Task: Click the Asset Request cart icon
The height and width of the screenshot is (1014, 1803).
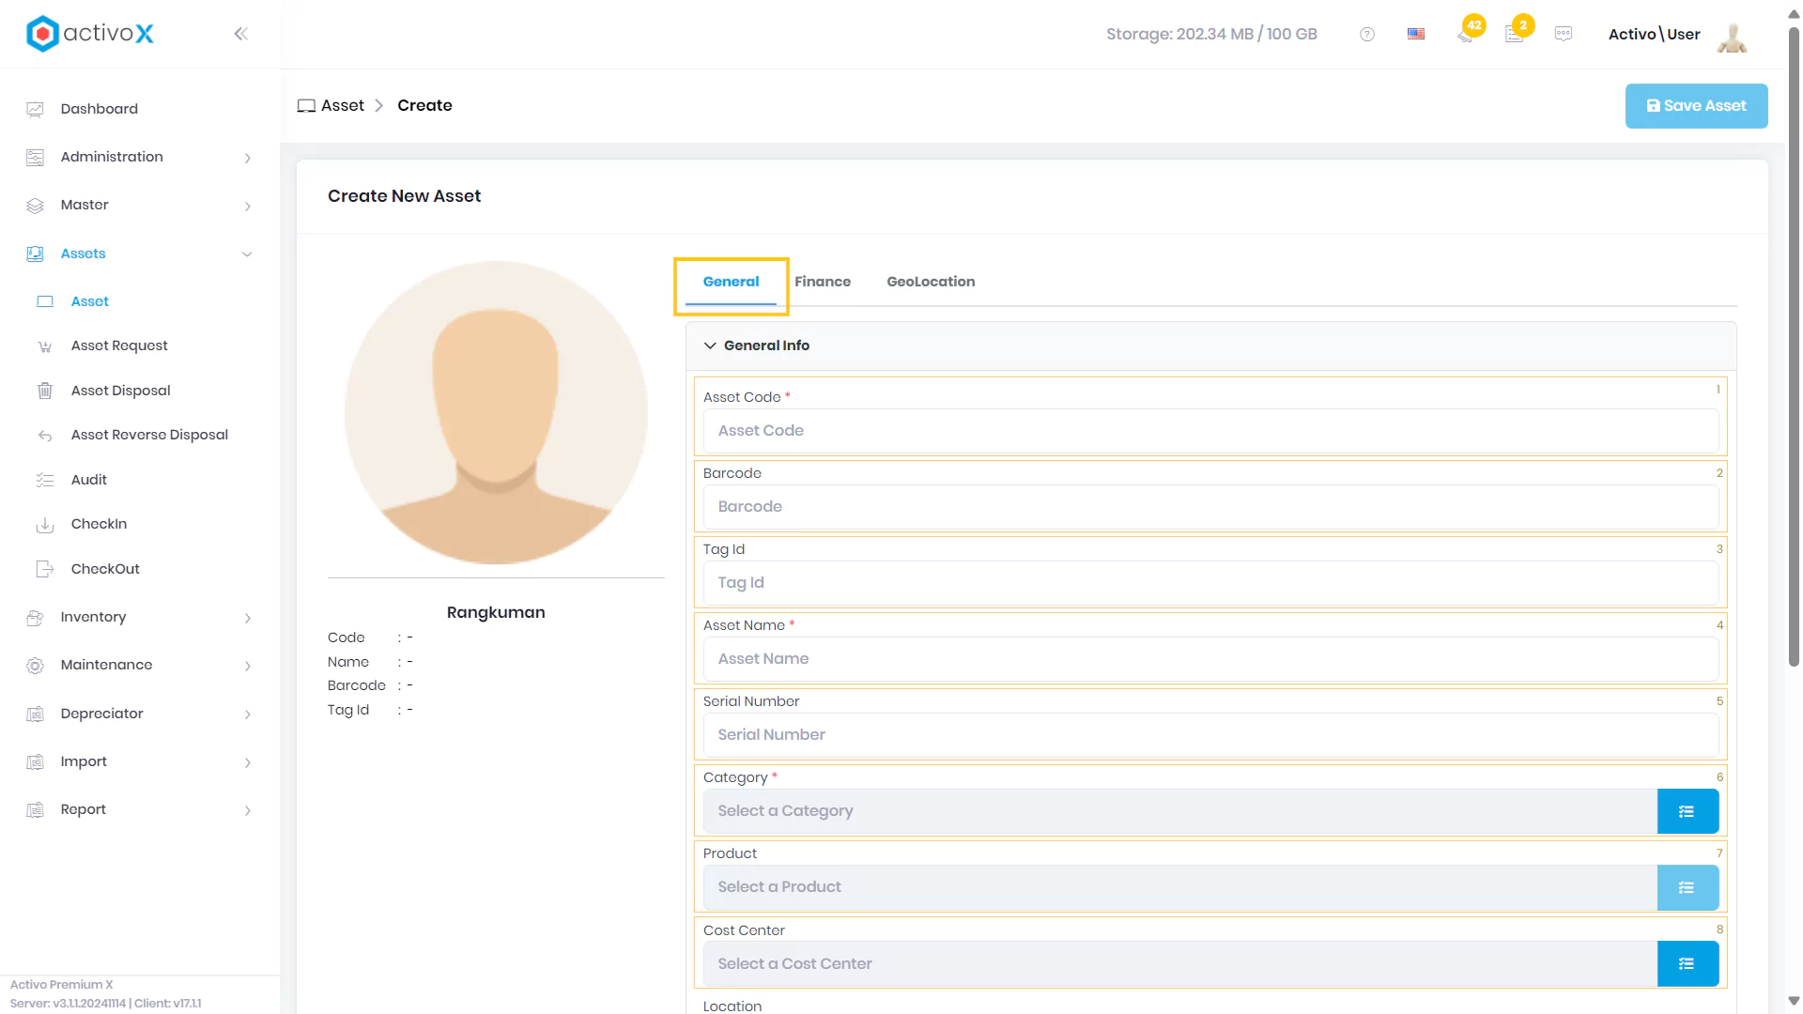Action: (44, 346)
